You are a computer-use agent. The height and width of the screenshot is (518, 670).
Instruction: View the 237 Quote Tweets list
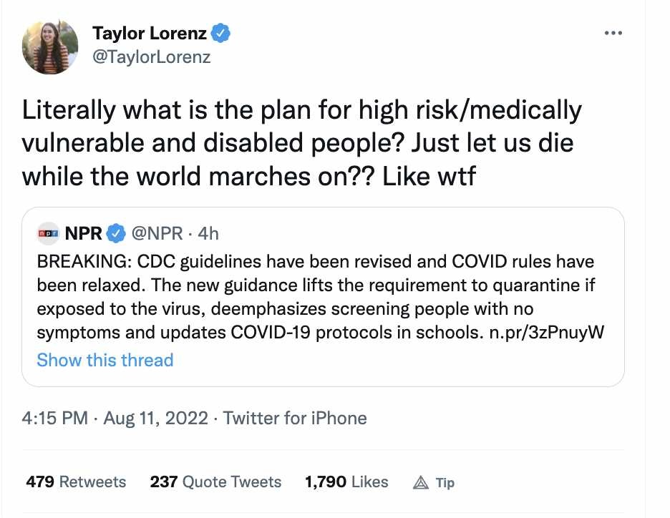215,482
